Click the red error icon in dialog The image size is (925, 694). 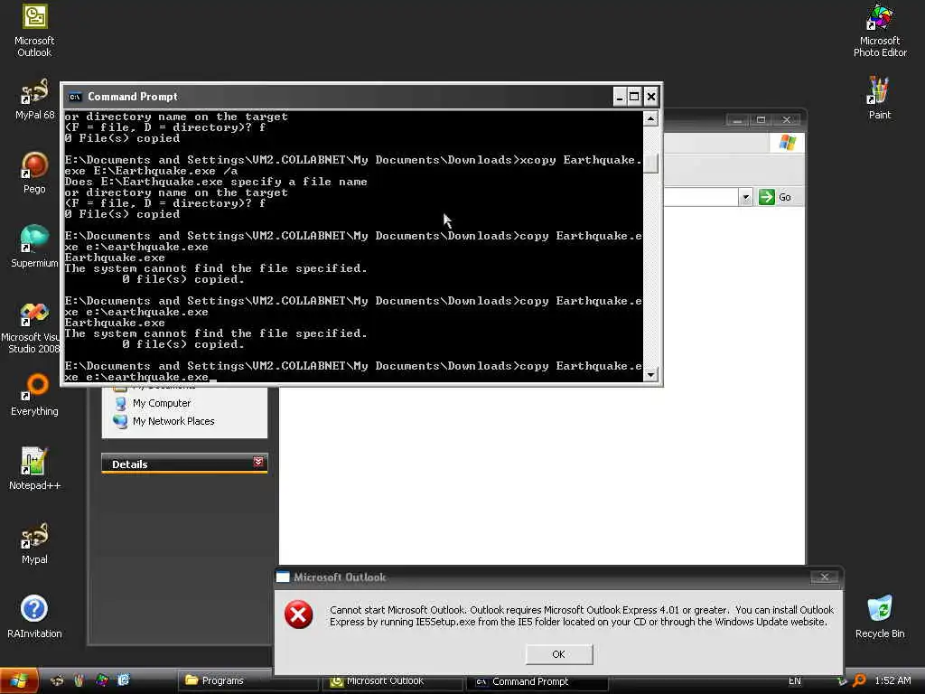(x=298, y=614)
